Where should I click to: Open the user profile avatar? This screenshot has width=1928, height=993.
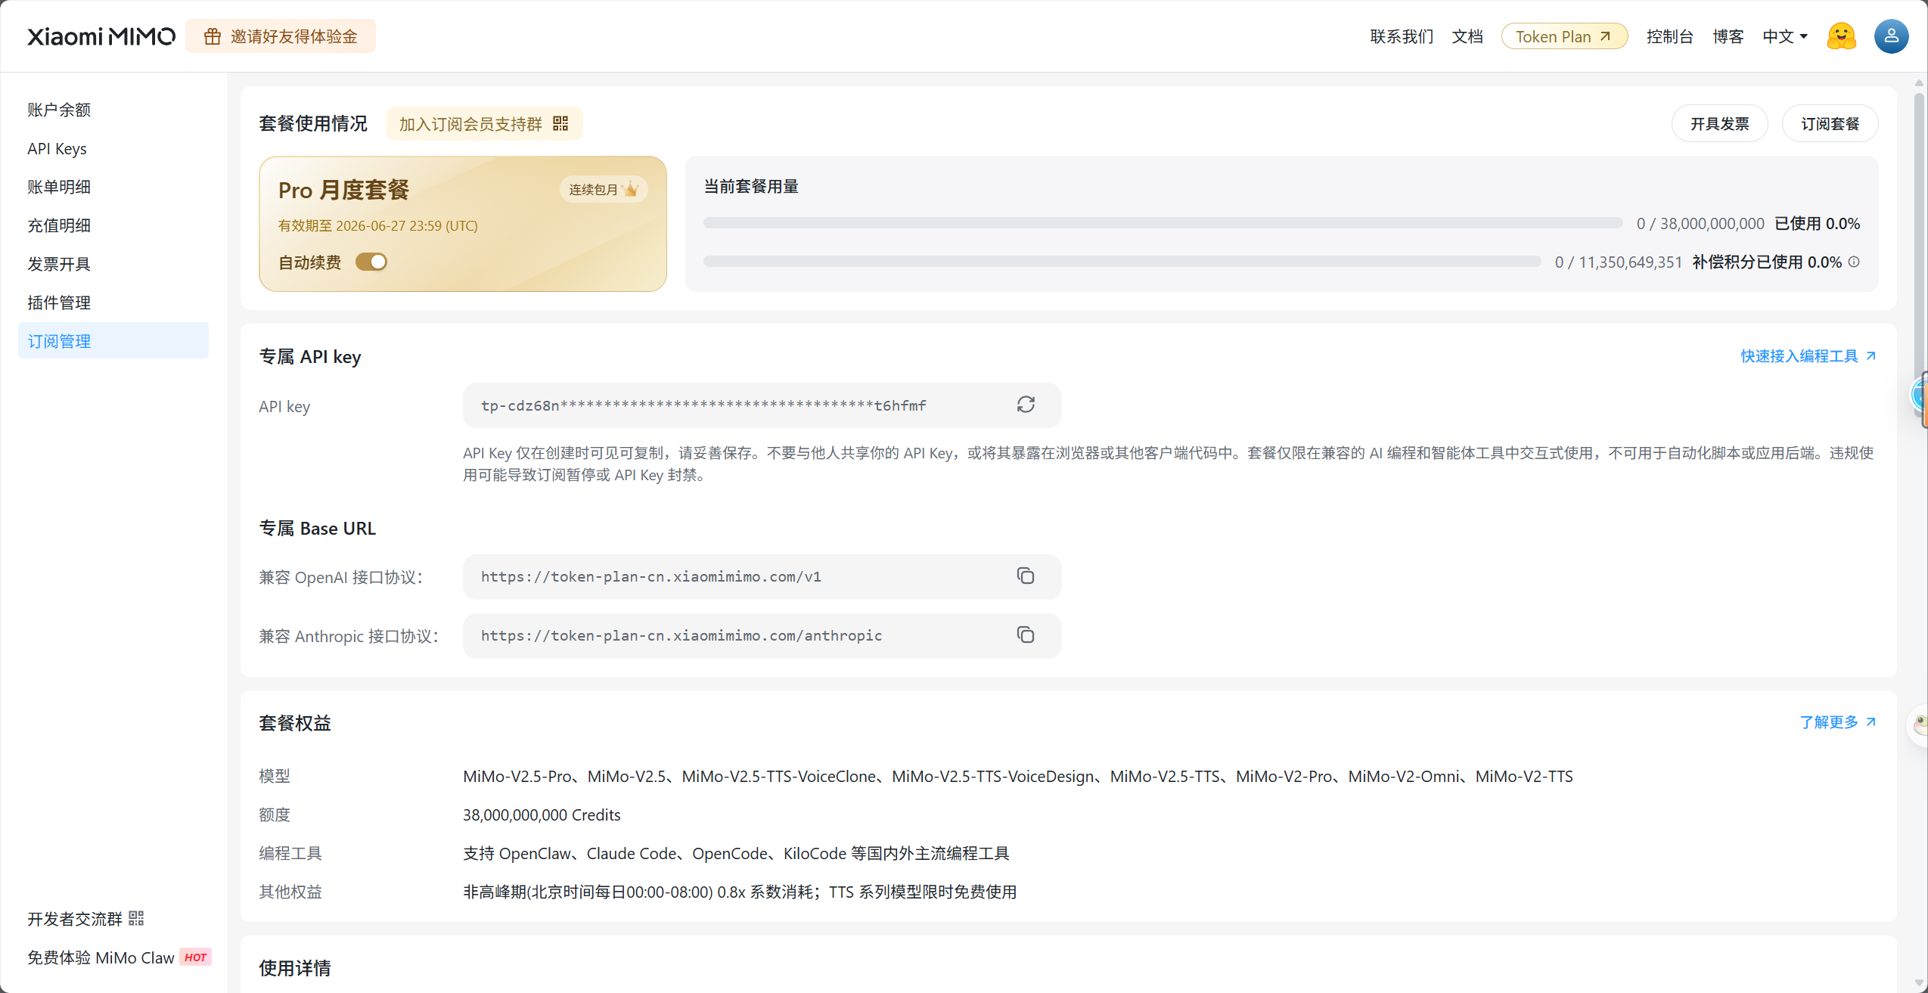(1891, 36)
